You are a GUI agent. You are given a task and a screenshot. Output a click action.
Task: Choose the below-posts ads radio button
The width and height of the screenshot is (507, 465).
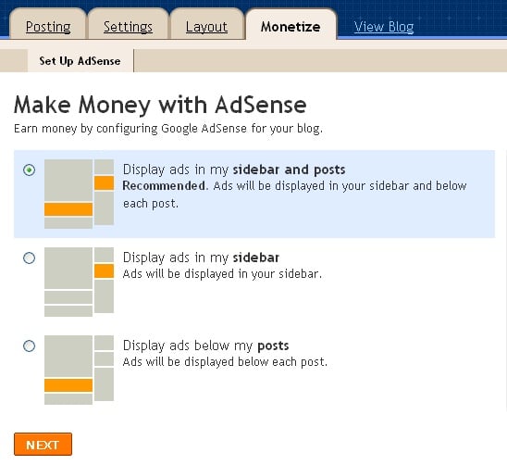(x=29, y=346)
